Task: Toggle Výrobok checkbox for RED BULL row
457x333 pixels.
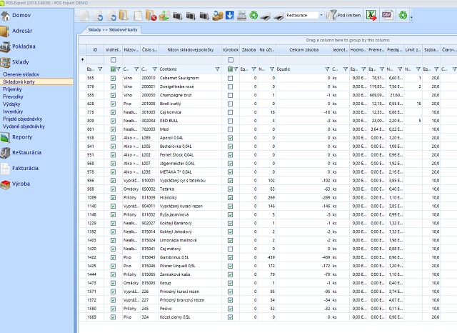Action: [230, 122]
